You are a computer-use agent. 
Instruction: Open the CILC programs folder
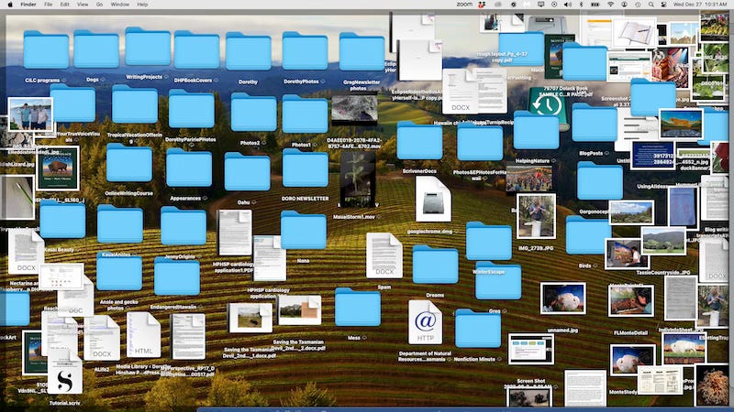click(46, 50)
